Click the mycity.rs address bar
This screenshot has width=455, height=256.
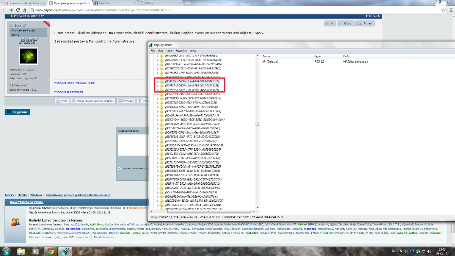tap(235, 9)
